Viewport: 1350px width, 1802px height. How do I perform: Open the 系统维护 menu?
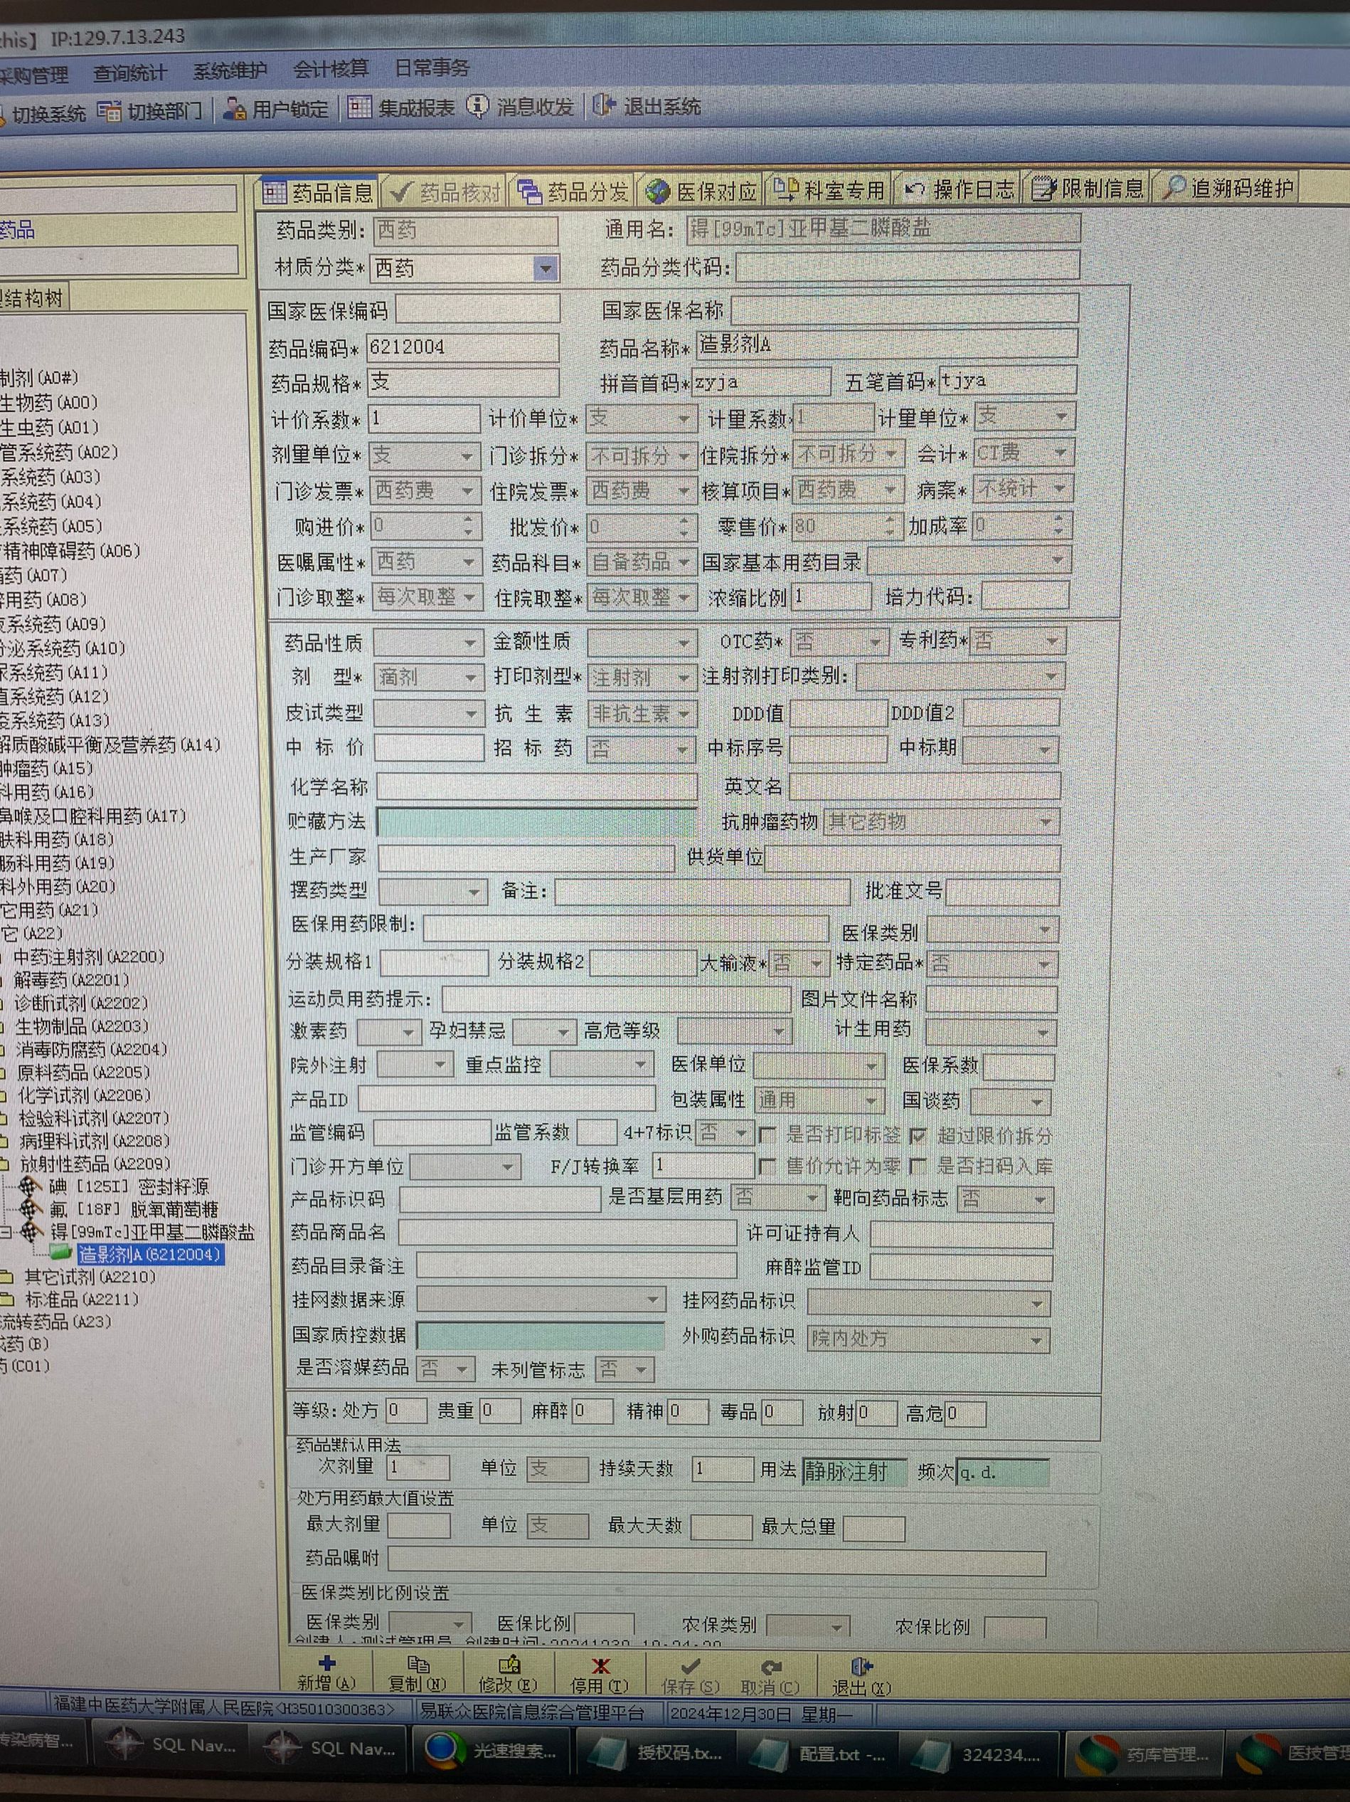pyautogui.click(x=230, y=71)
